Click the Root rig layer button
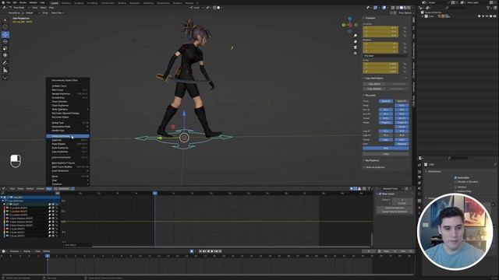Image resolution: width=499 pixels, height=280 pixels. 386,149
